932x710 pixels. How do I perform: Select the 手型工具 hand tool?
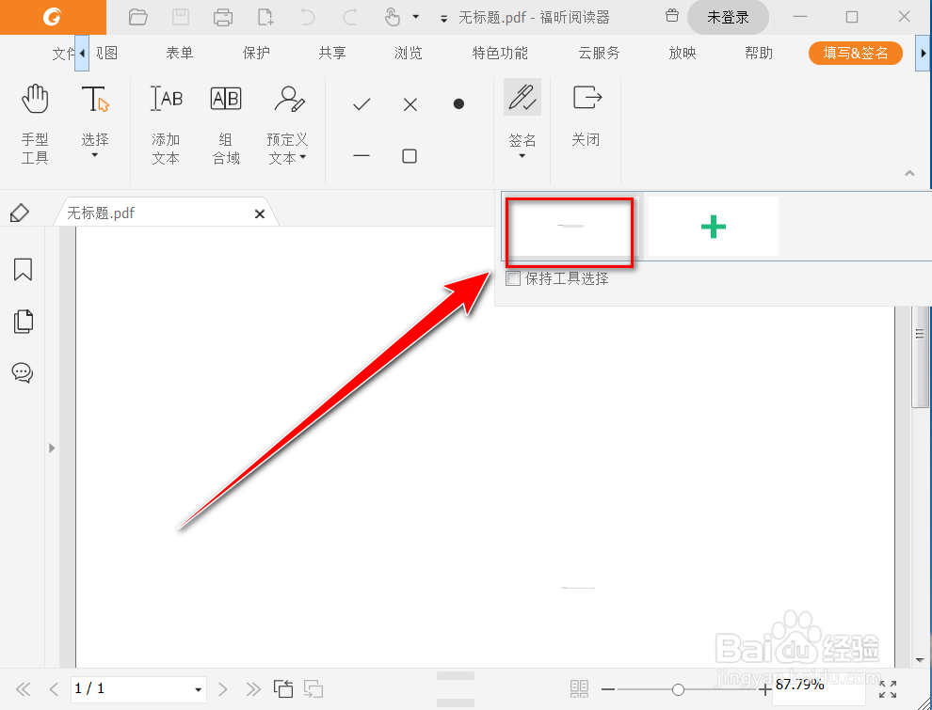point(35,123)
